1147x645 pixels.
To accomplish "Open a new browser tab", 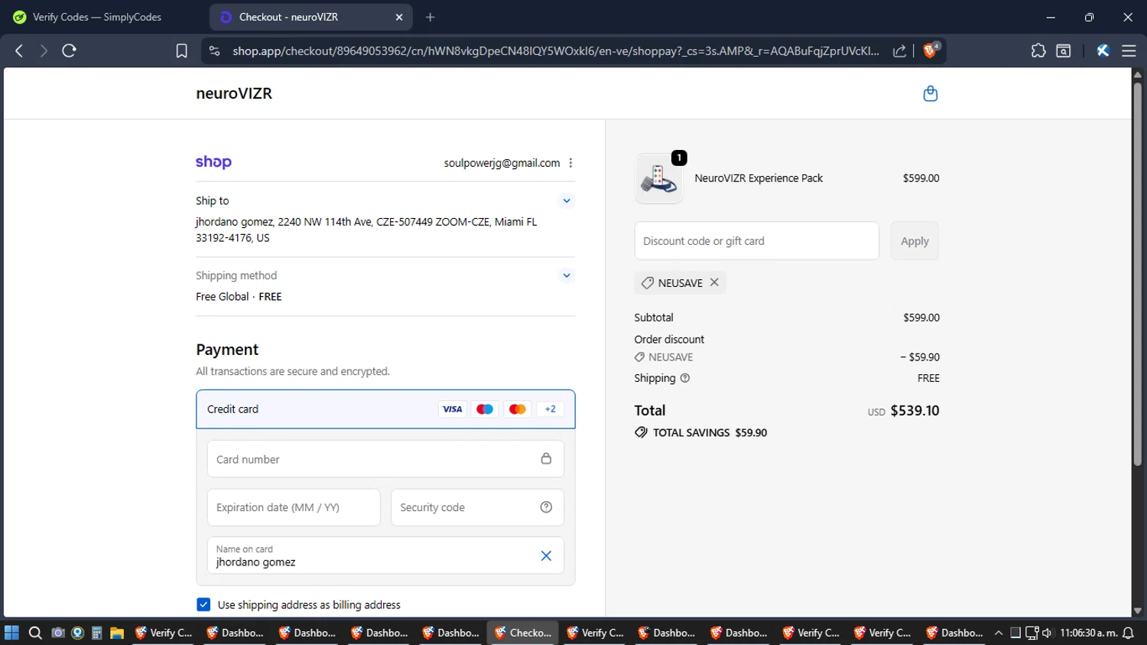I will pos(431,17).
